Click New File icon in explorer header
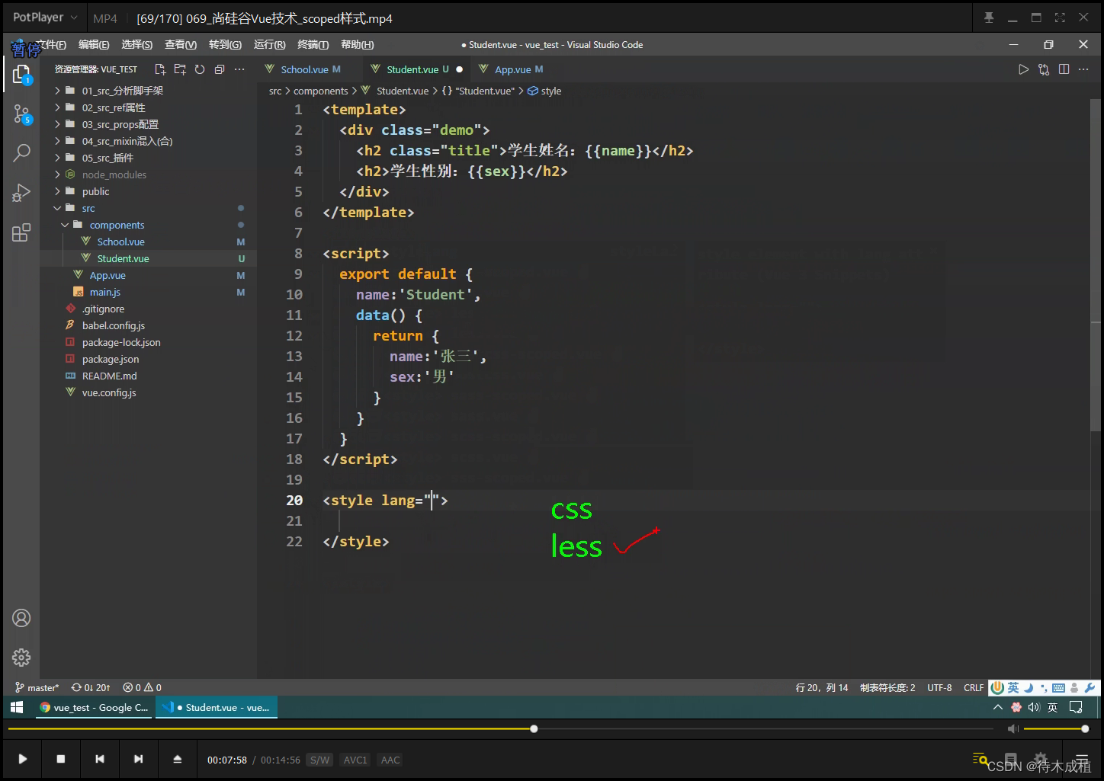Screen dimensions: 1104x781 [x=160, y=69]
